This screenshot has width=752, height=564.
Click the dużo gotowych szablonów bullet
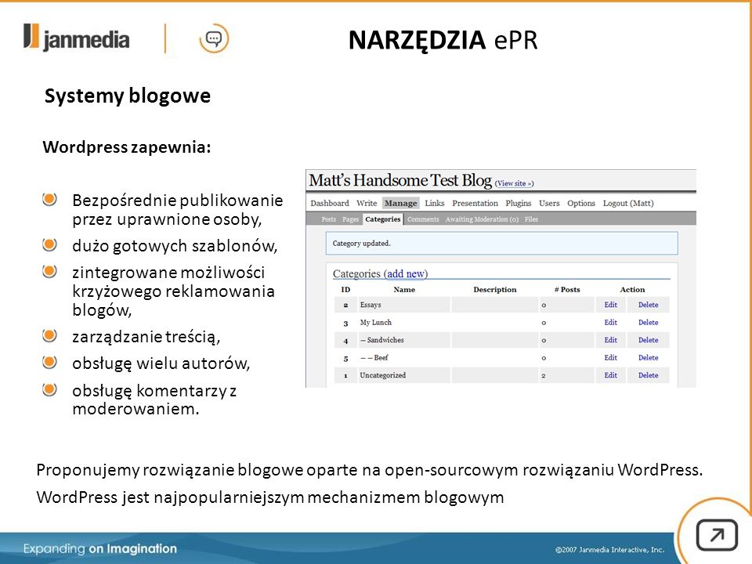175,245
